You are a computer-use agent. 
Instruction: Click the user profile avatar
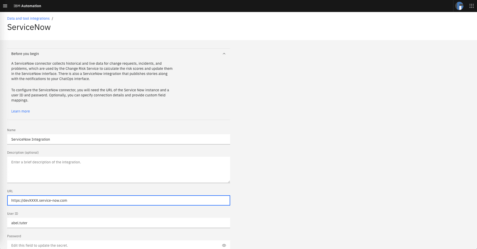pos(459,6)
